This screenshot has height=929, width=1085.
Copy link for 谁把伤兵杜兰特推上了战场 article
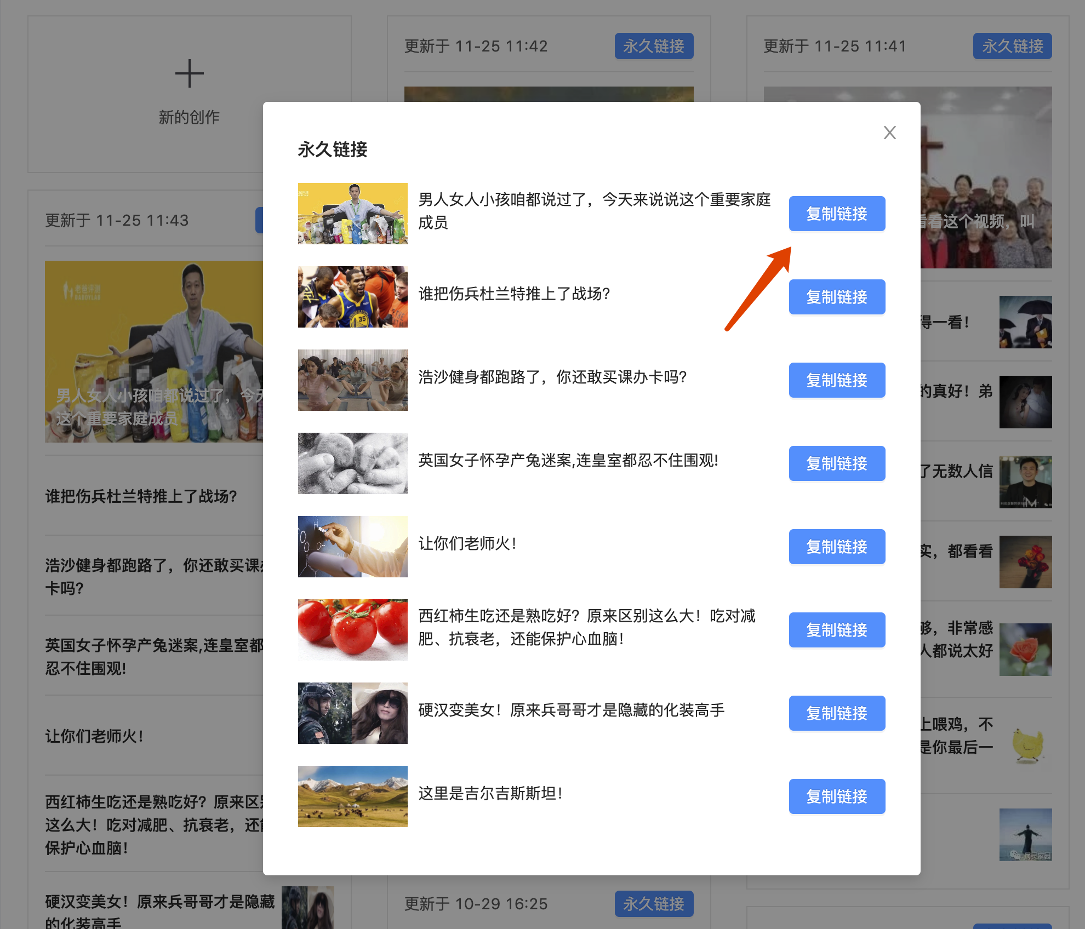pos(837,297)
